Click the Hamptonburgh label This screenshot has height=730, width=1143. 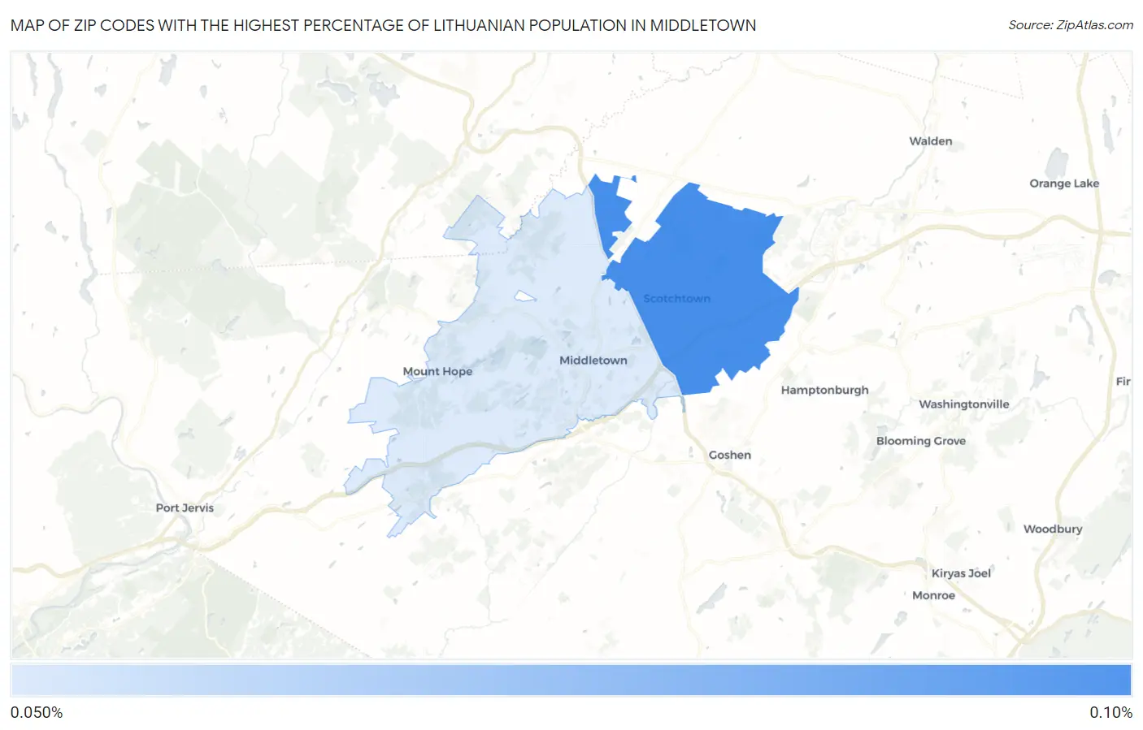click(824, 390)
